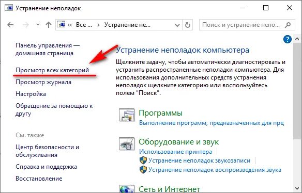Image resolution: width=302 pixels, height=193 pixels.
Task: Maximize the Устранение неполадок window
Action: [266, 8]
